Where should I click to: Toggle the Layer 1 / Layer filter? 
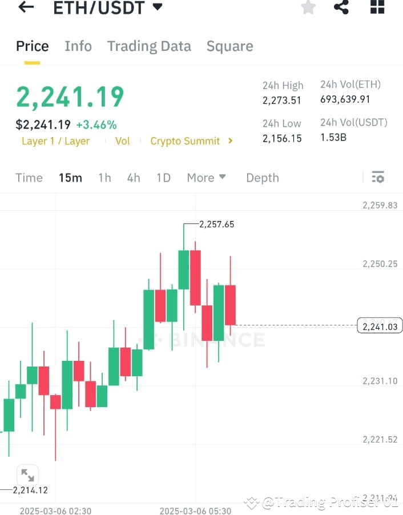[55, 141]
